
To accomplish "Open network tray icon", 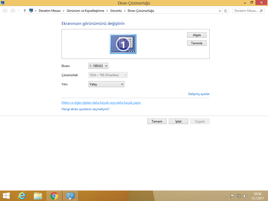I will coord(239,196).
